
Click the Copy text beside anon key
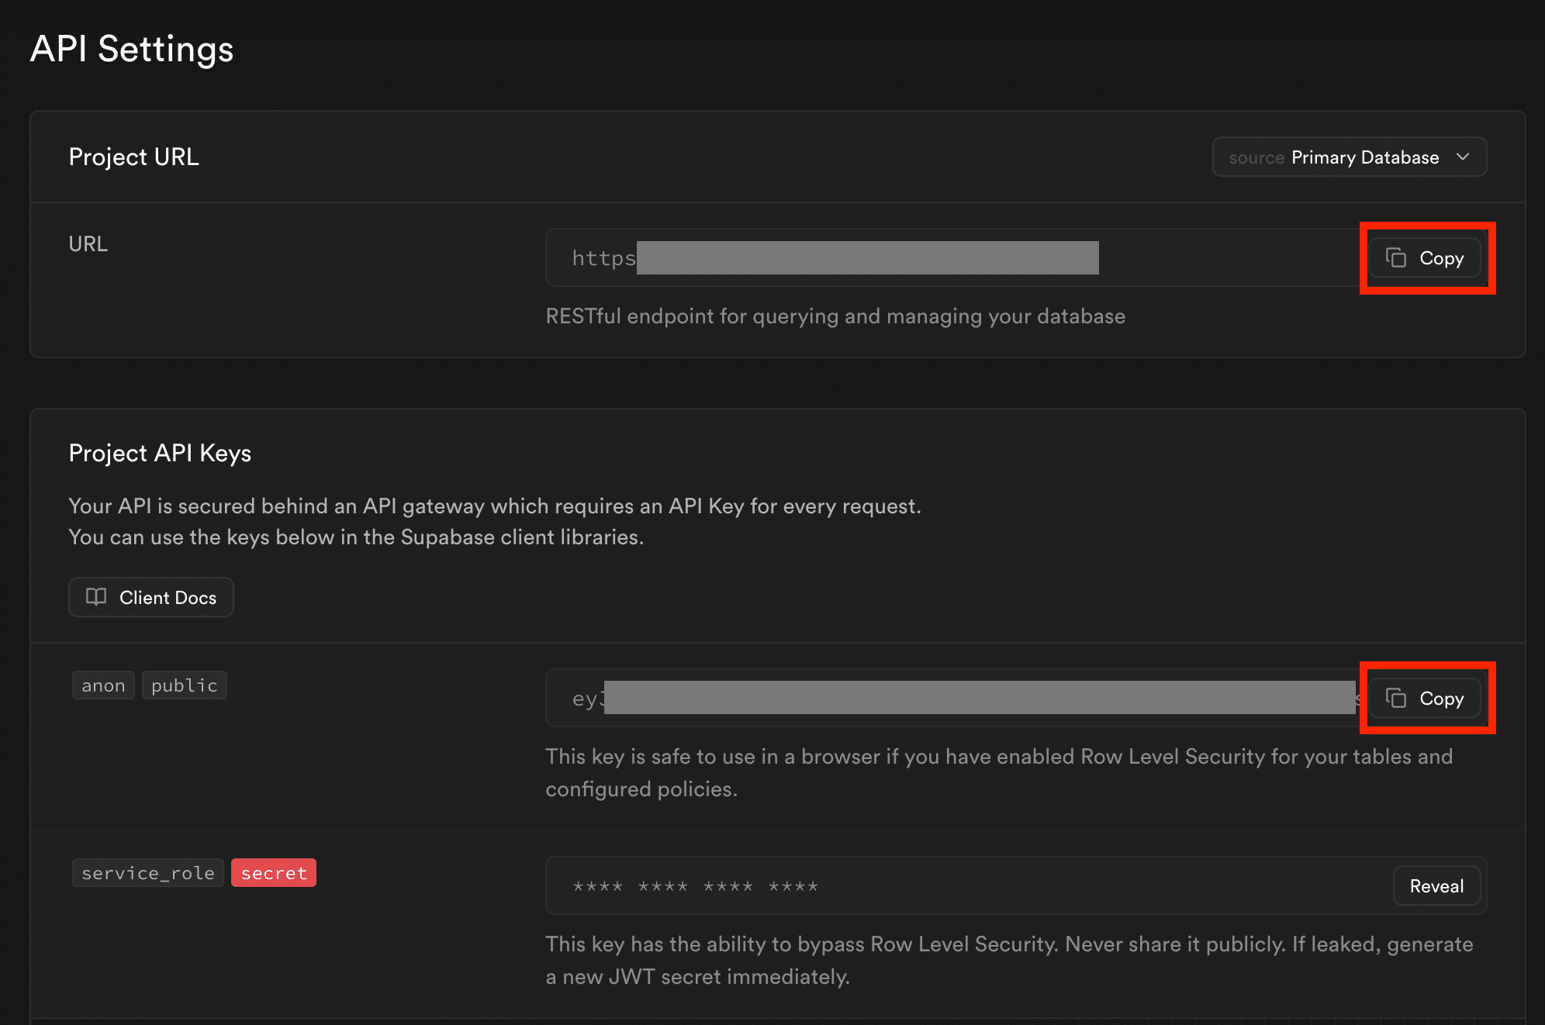(x=1441, y=699)
